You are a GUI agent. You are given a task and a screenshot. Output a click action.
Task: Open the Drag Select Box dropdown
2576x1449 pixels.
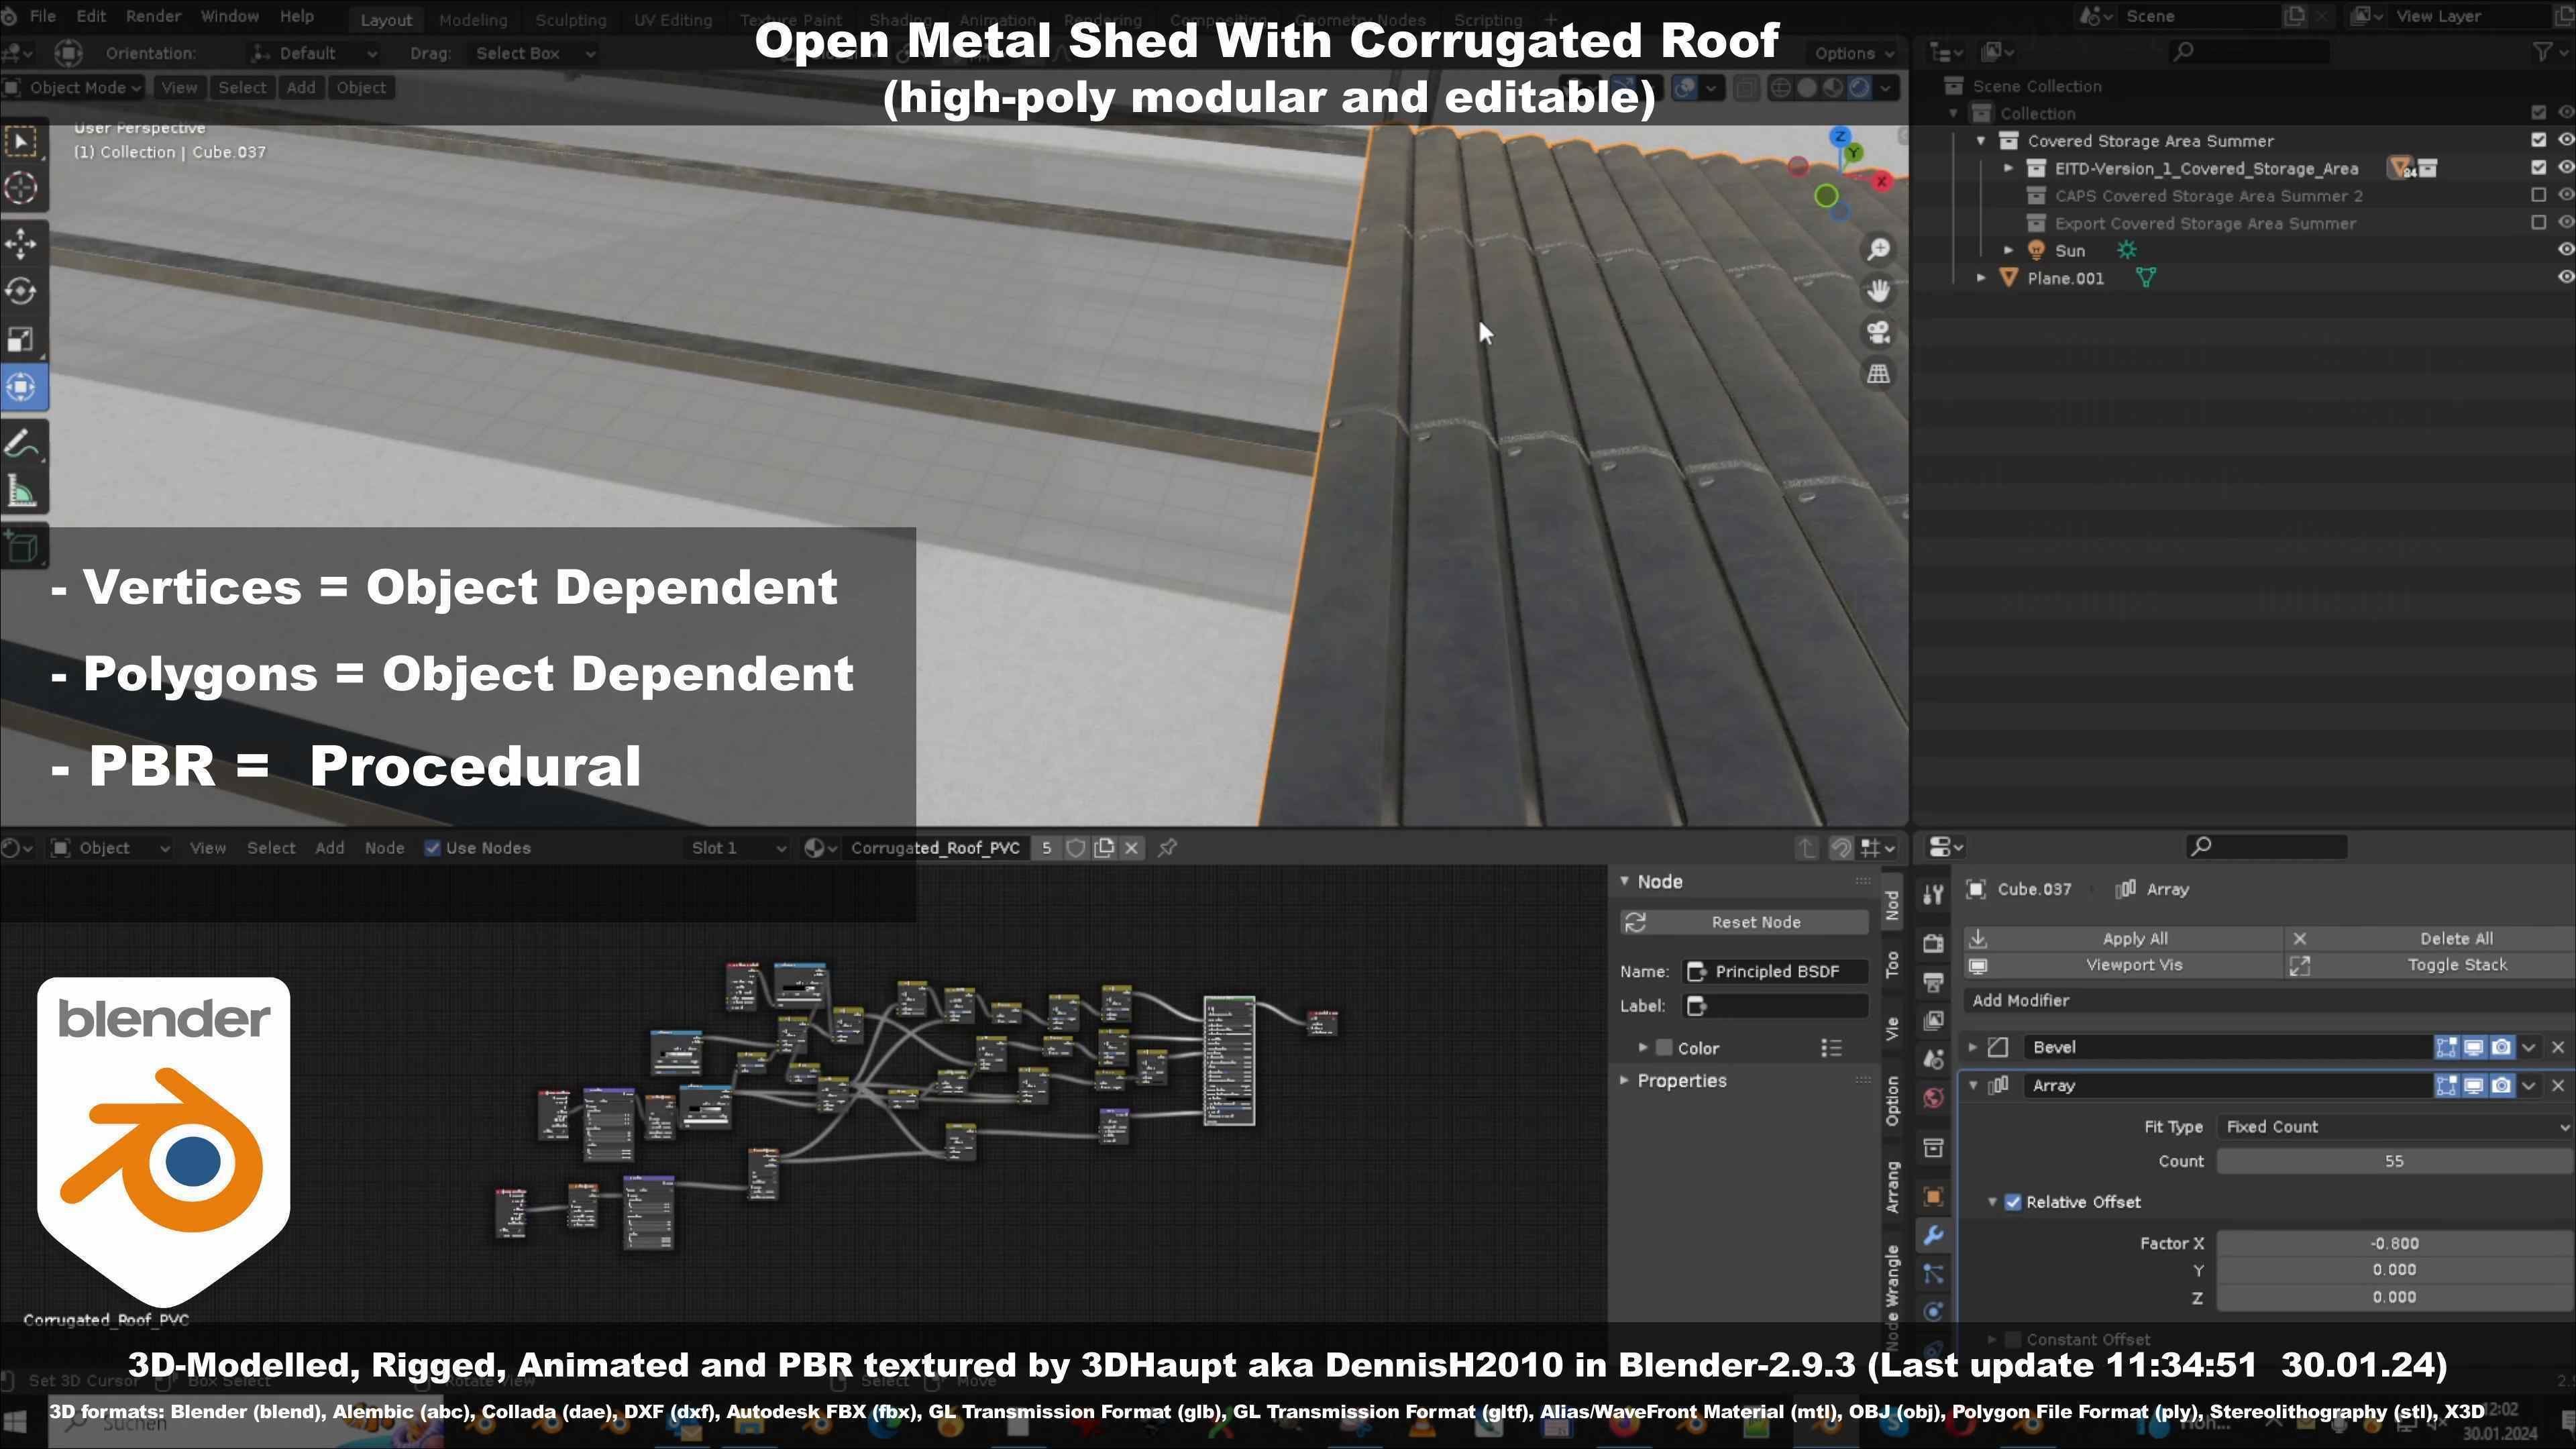[x=534, y=53]
